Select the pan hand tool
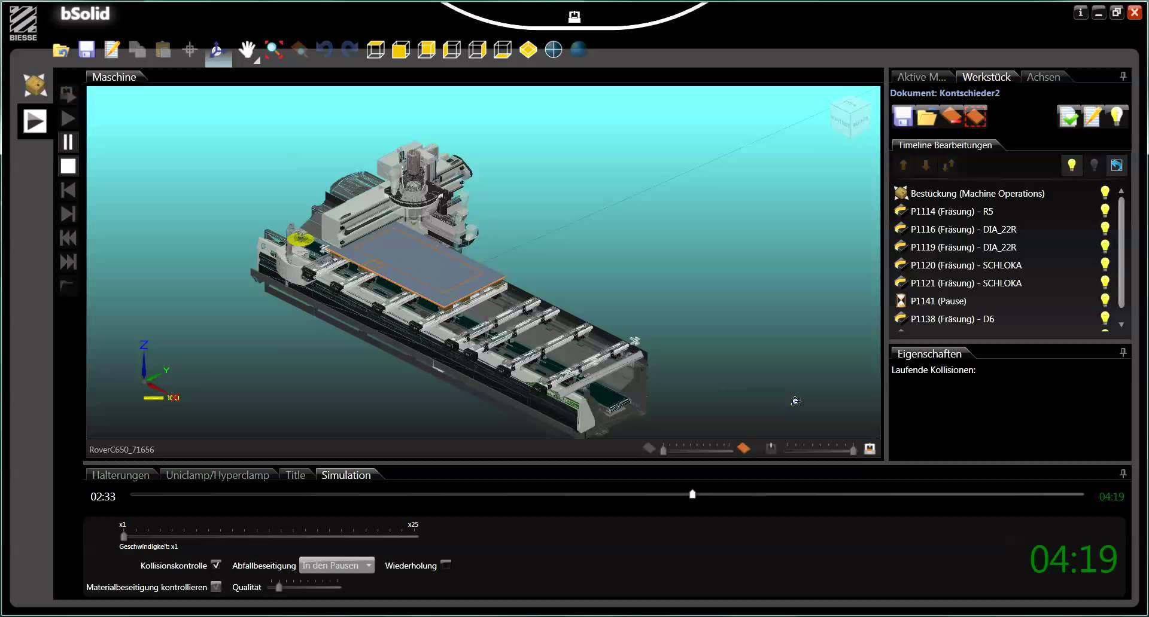 246,50
